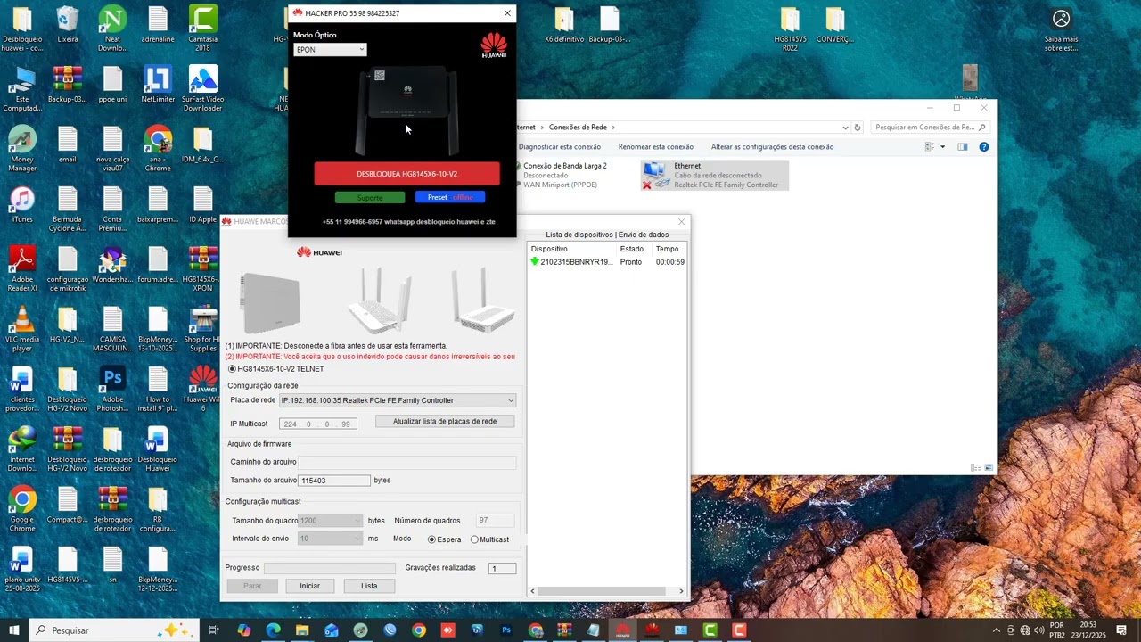Click the blue Preset offline button
Image resolution: width=1141 pixels, height=642 pixels.
450,197
